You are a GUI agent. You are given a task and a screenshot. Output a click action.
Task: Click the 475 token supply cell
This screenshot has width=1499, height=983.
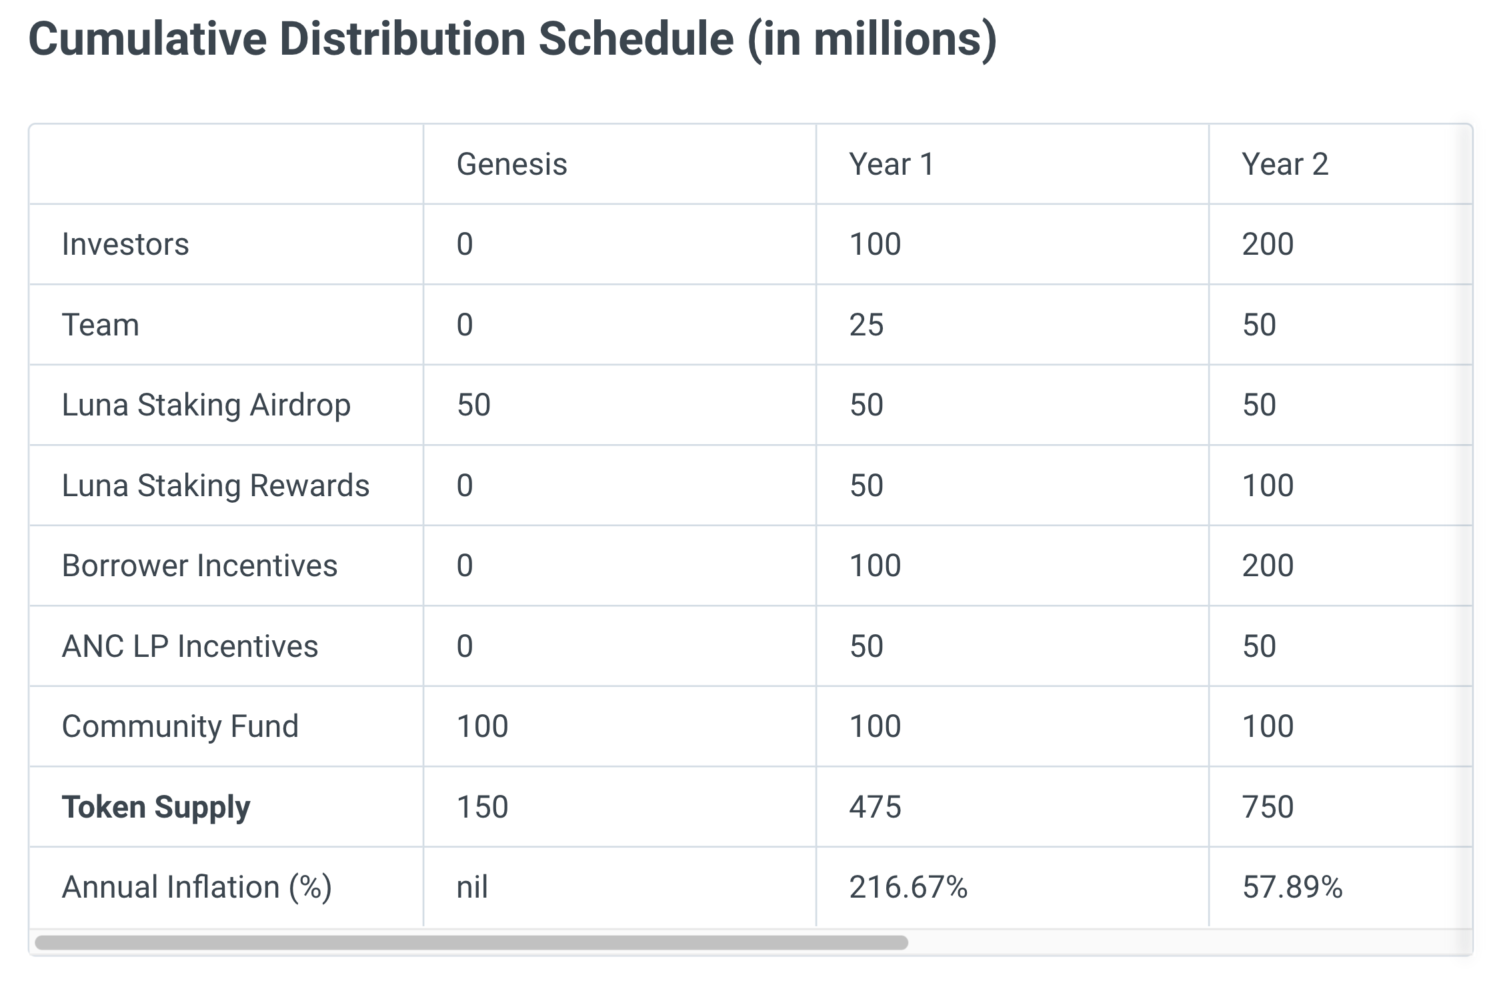875,807
